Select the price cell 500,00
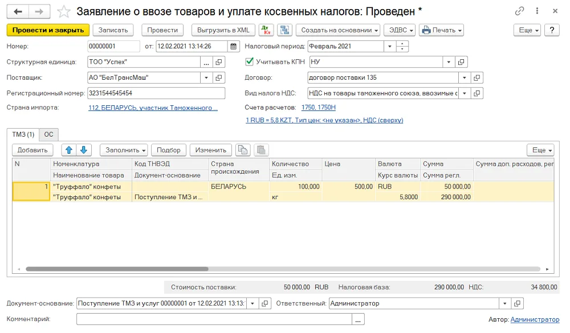Image resolution: width=570 pixels, height=333 pixels. (x=349, y=186)
